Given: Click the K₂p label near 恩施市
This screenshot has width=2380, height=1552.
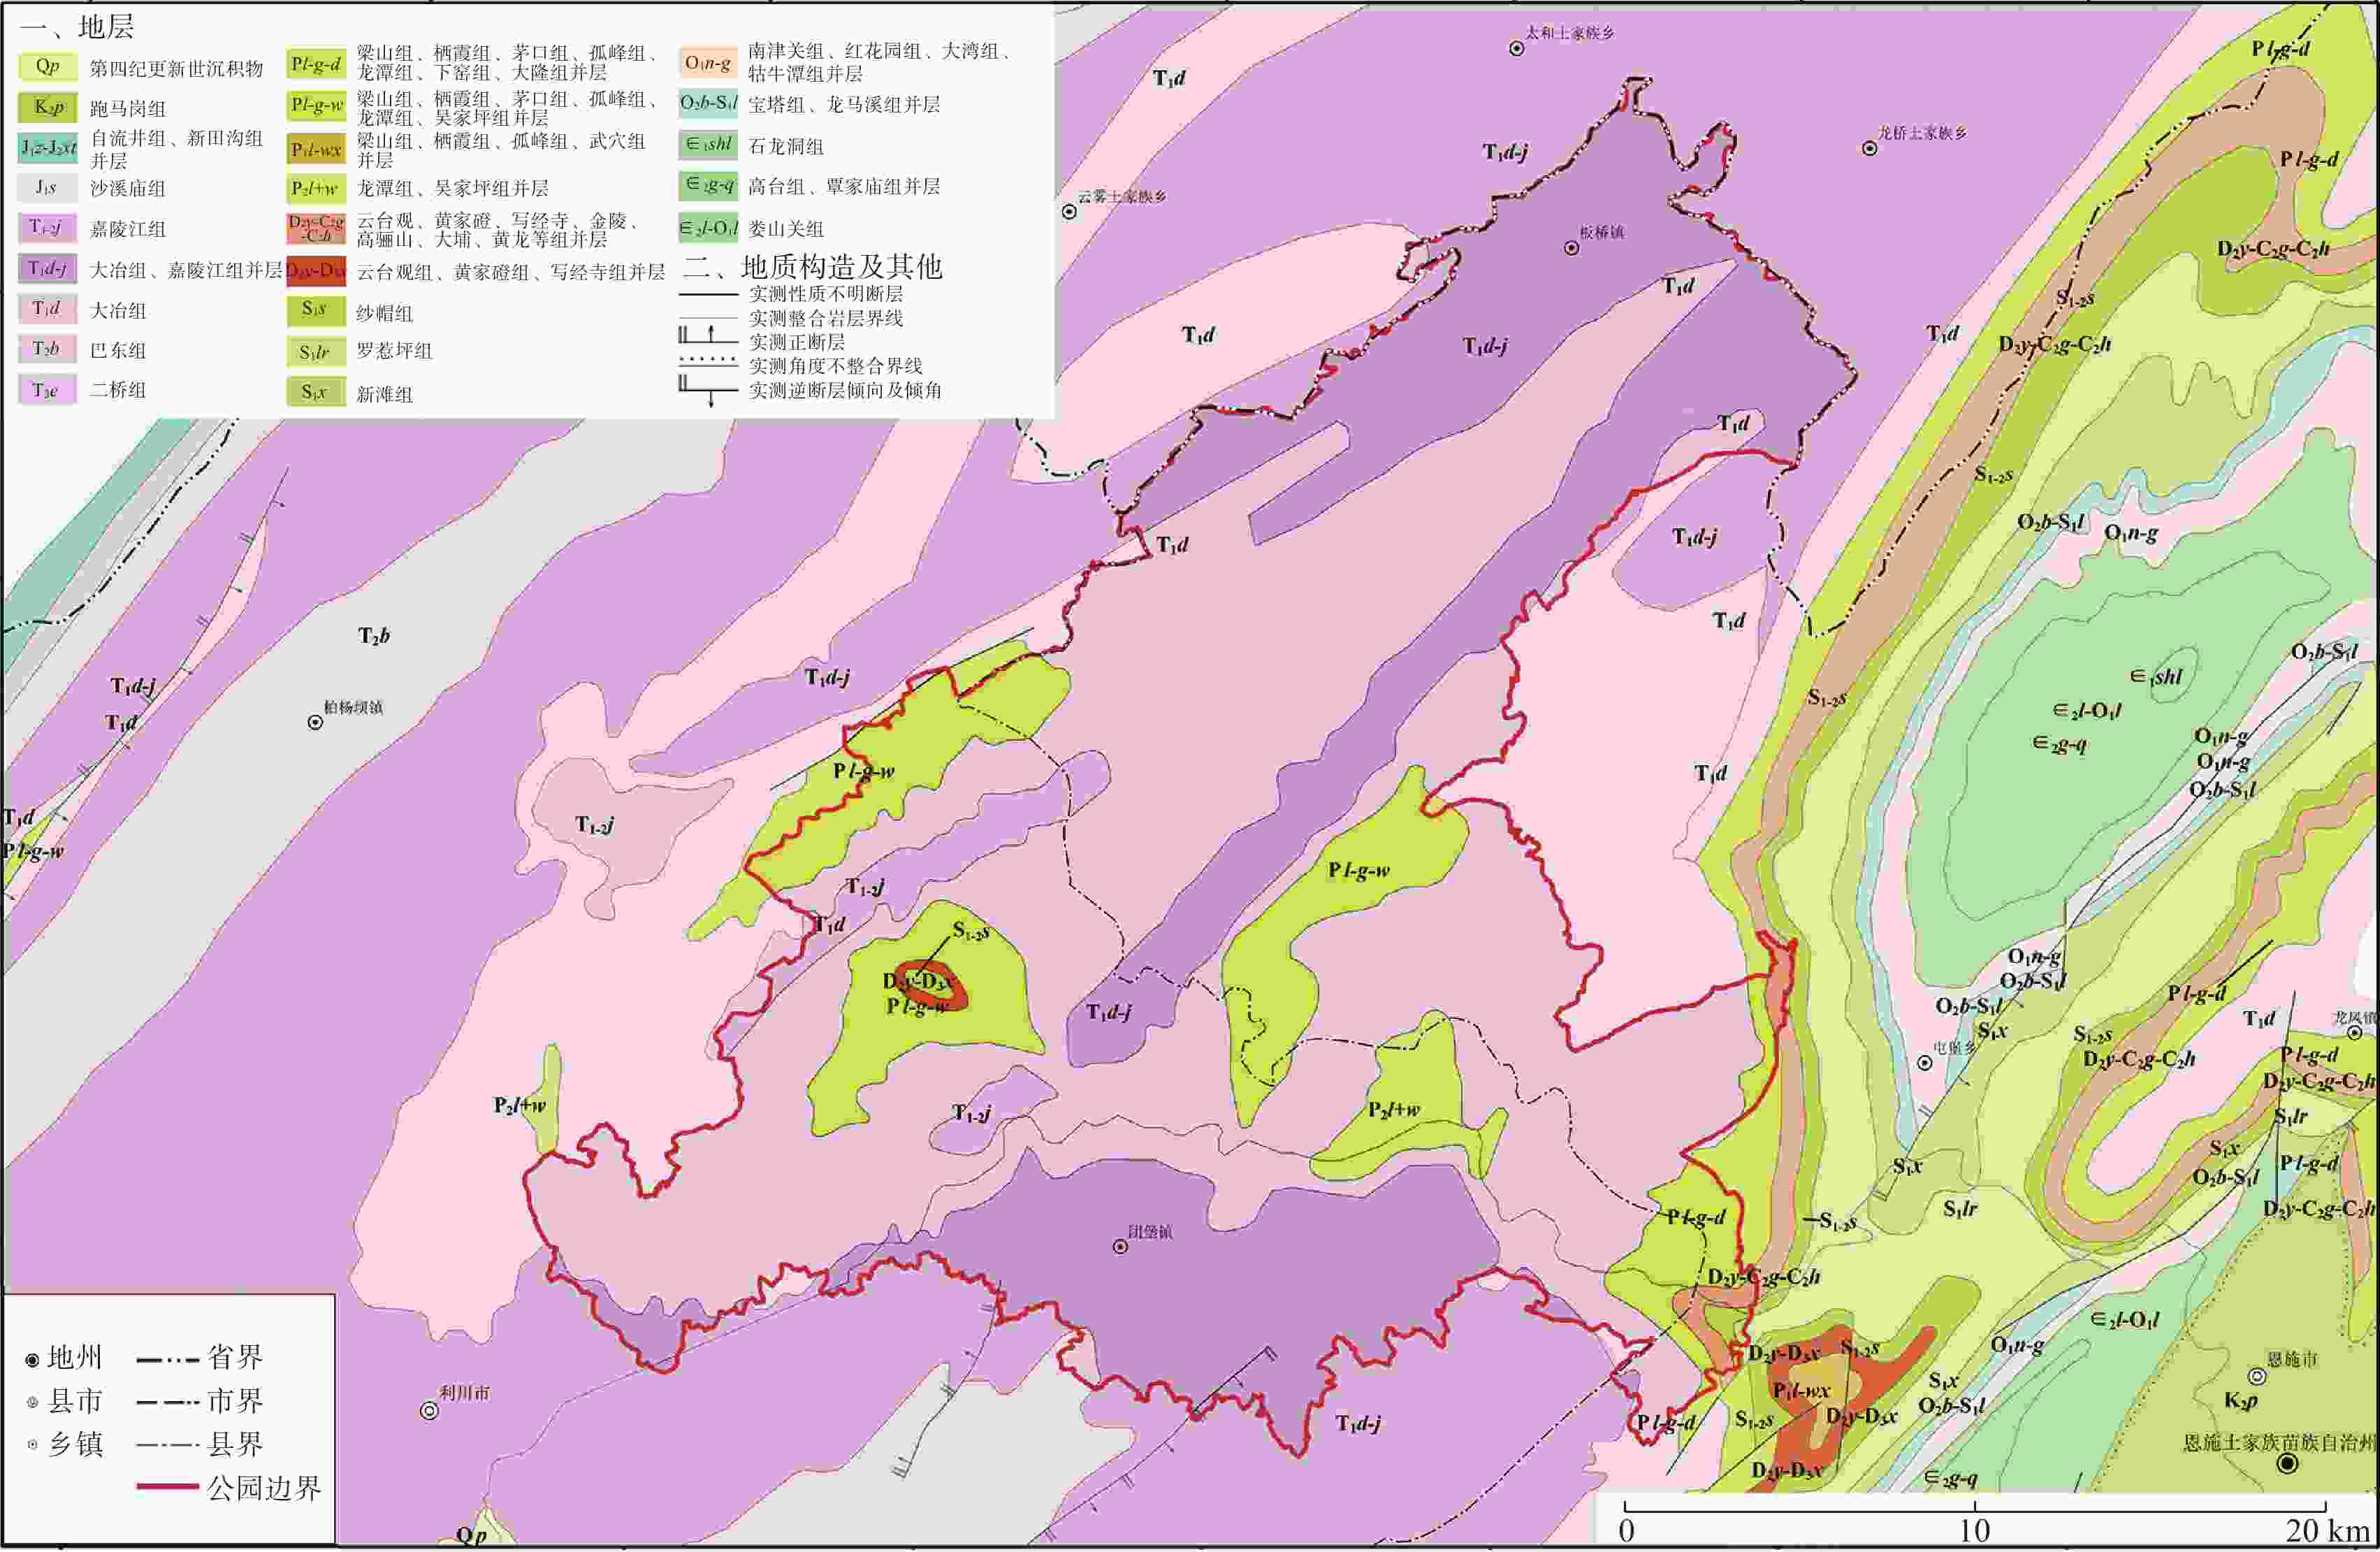Looking at the screenshot, I should click(x=2240, y=1401).
